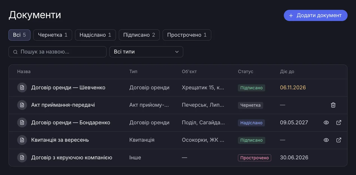Click the Печерськ, Лип... object cell
The image size is (356, 175).
pos(203,105)
